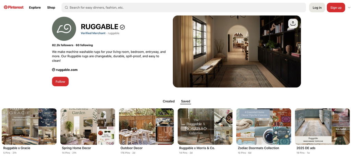Click the share upload icon on cover image
Screen dimensions: 351x156
click(293, 23)
